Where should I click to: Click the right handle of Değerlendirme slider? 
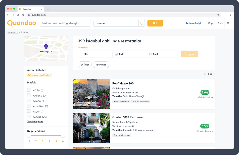[63, 136]
